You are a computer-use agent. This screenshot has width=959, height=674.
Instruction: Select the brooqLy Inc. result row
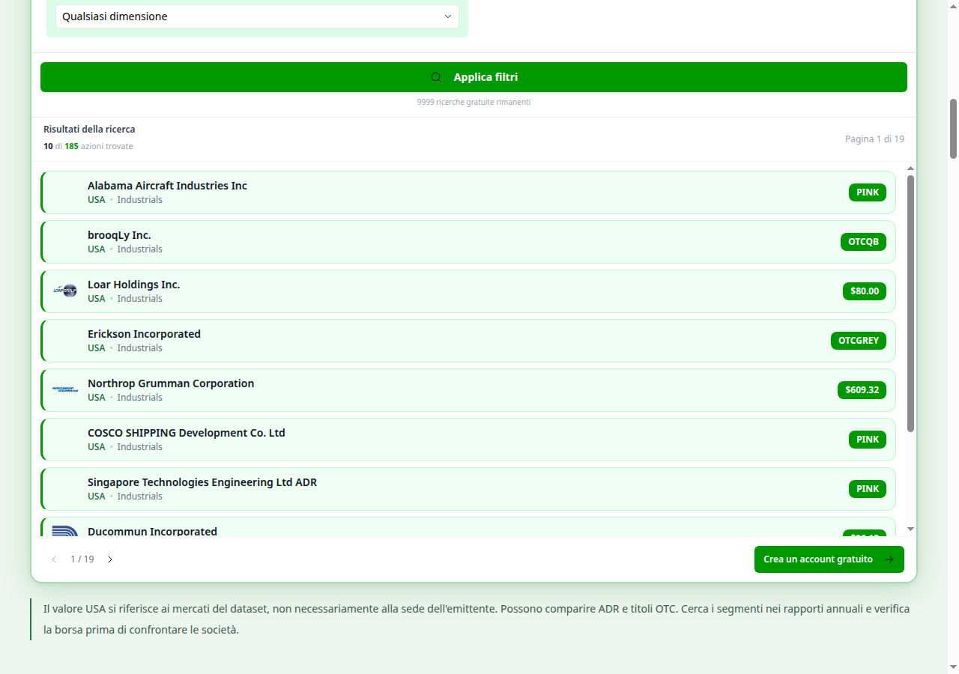(468, 242)
